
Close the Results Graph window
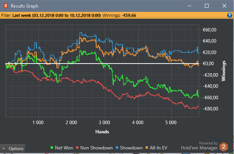[224, 6]
